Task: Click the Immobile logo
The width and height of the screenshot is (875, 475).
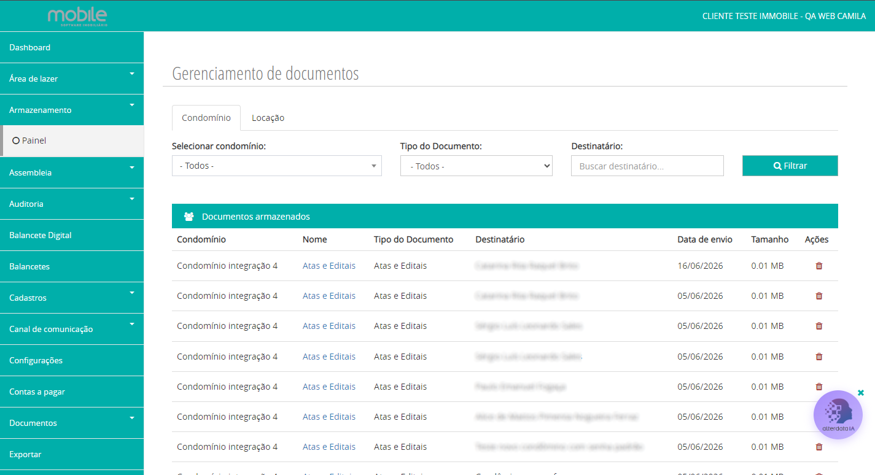Action: [x=77, y=17]
